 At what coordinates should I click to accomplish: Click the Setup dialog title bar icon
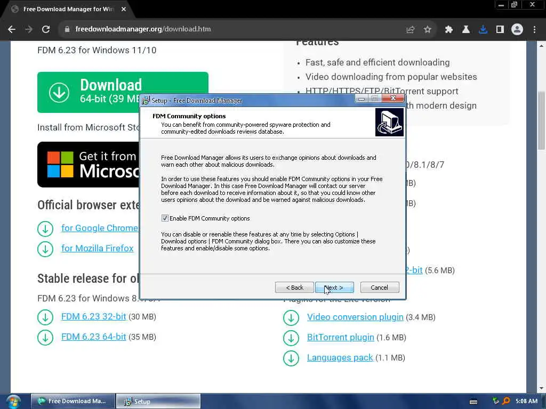click(x=146, y=101)
